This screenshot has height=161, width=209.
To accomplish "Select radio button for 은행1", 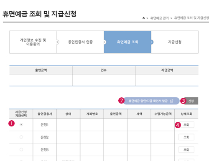I will tap(21, 125).
